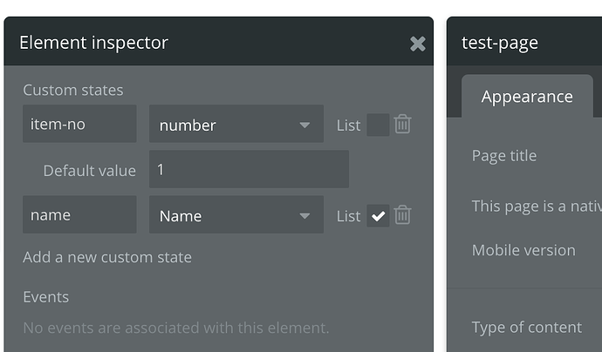Click the Events section heading
Screen dimensions: 602x352
point(46,297)
